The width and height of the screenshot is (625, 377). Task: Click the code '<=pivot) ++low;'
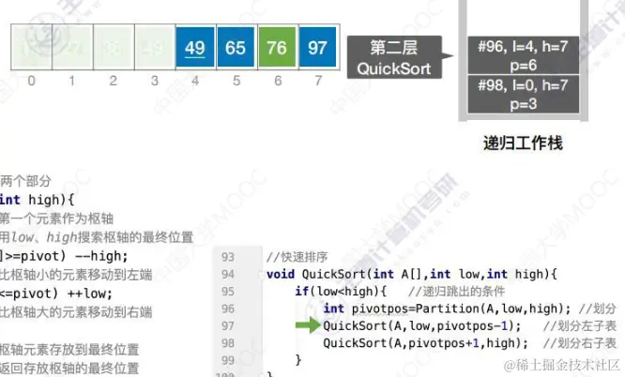click(56, 294)
